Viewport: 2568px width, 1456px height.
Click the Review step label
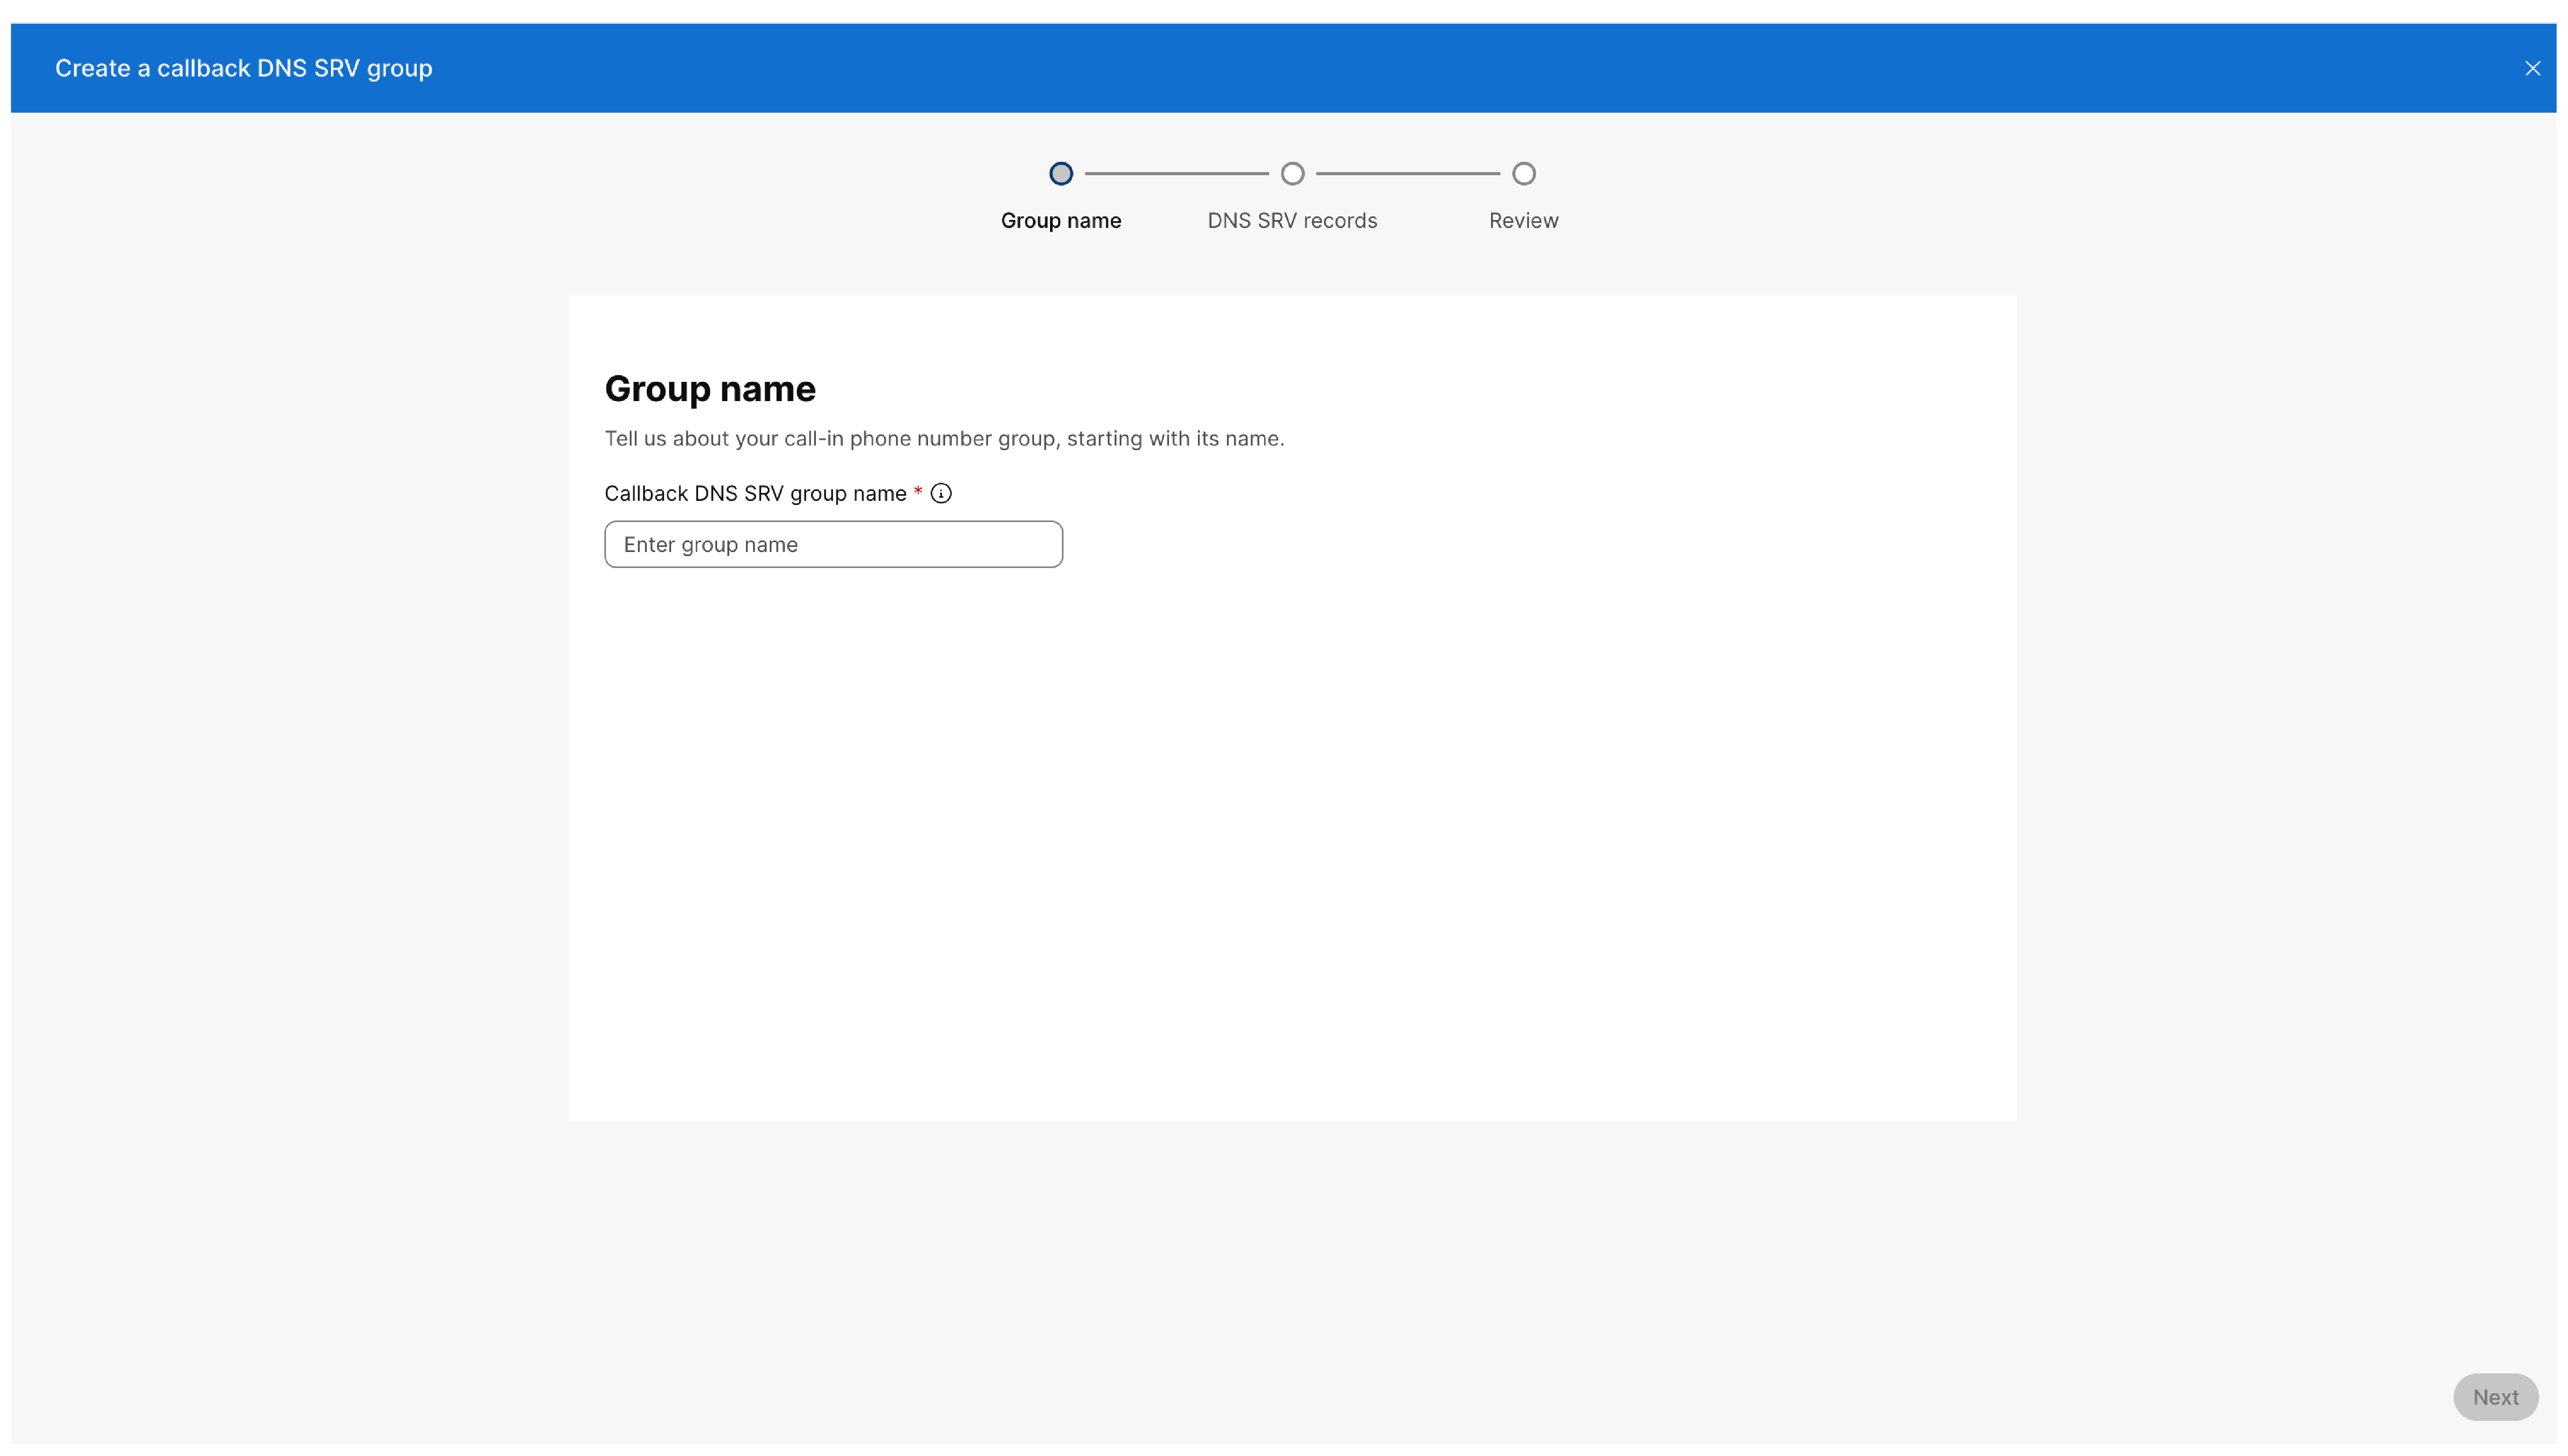pos(1523,220)
